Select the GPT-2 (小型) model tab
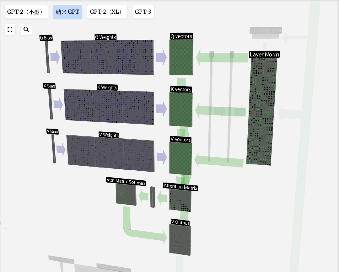Viewport: 339px width, 272px height. 26,12
